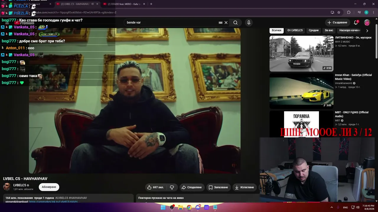Open the volume control in system tray
The height and width of the screenshot is (212, 378).
358,207
